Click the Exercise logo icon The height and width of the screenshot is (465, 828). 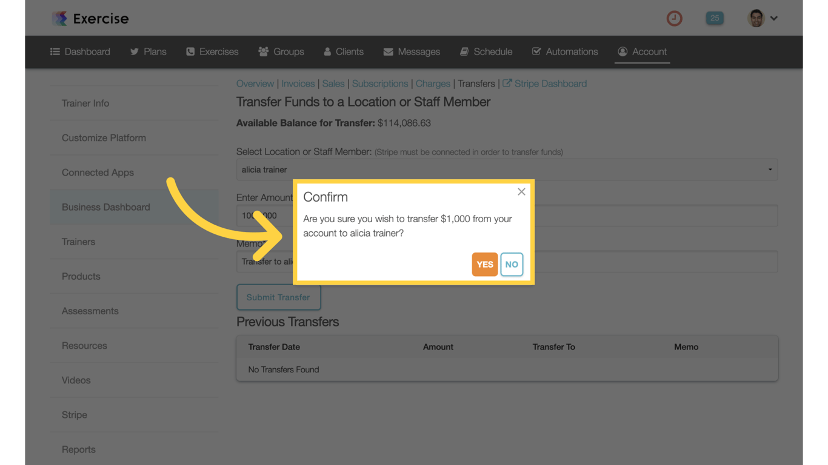[59, 18]
